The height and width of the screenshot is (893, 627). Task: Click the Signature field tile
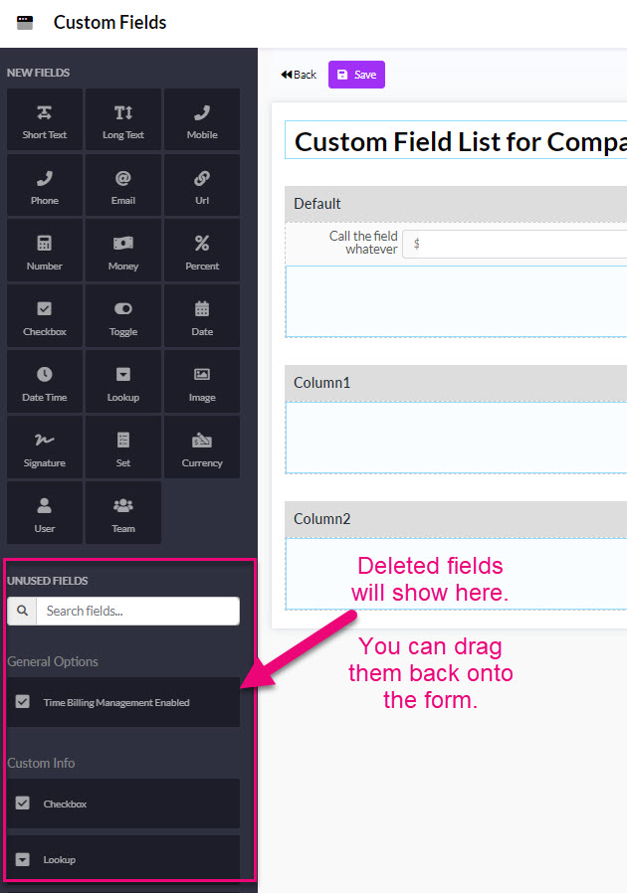(x=45, y=447)
